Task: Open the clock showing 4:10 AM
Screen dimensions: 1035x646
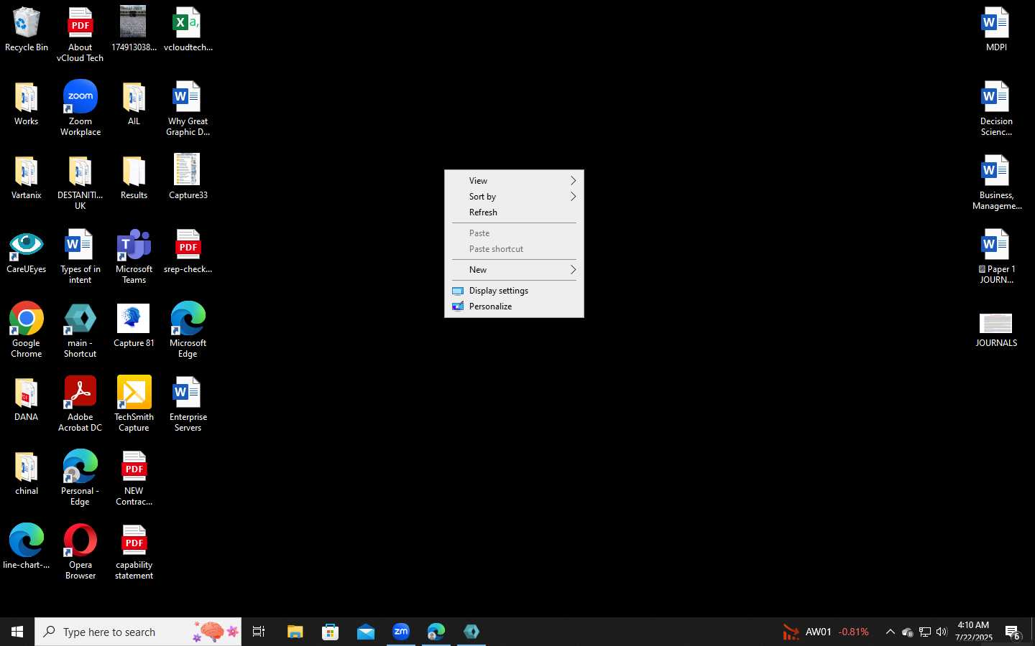Action: [973, 632]
